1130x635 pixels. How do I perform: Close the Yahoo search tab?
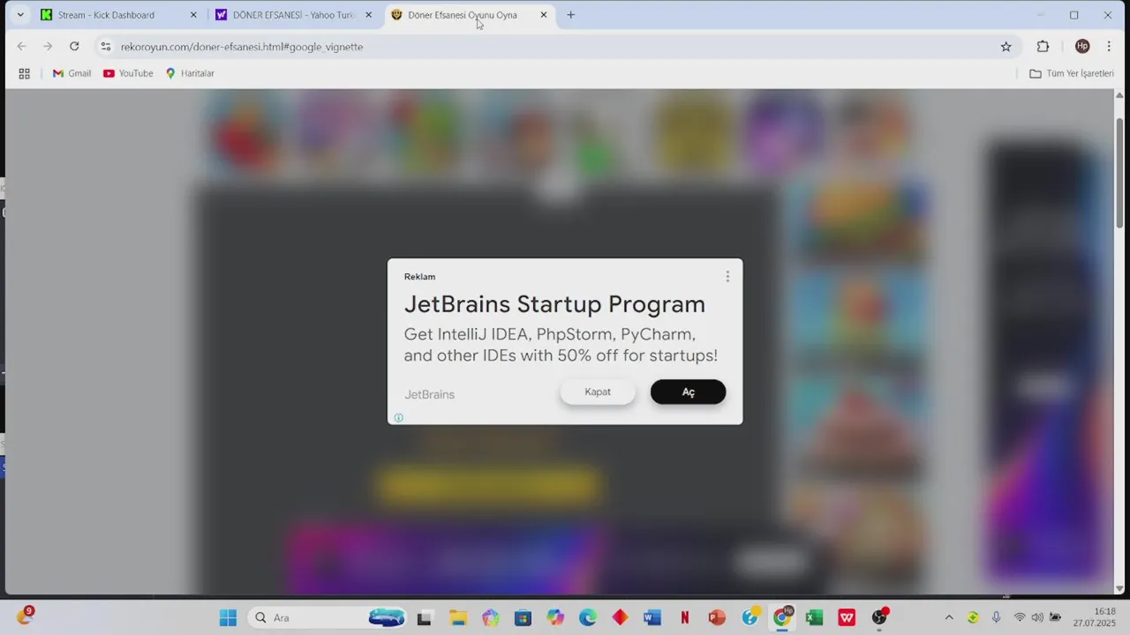368,15
